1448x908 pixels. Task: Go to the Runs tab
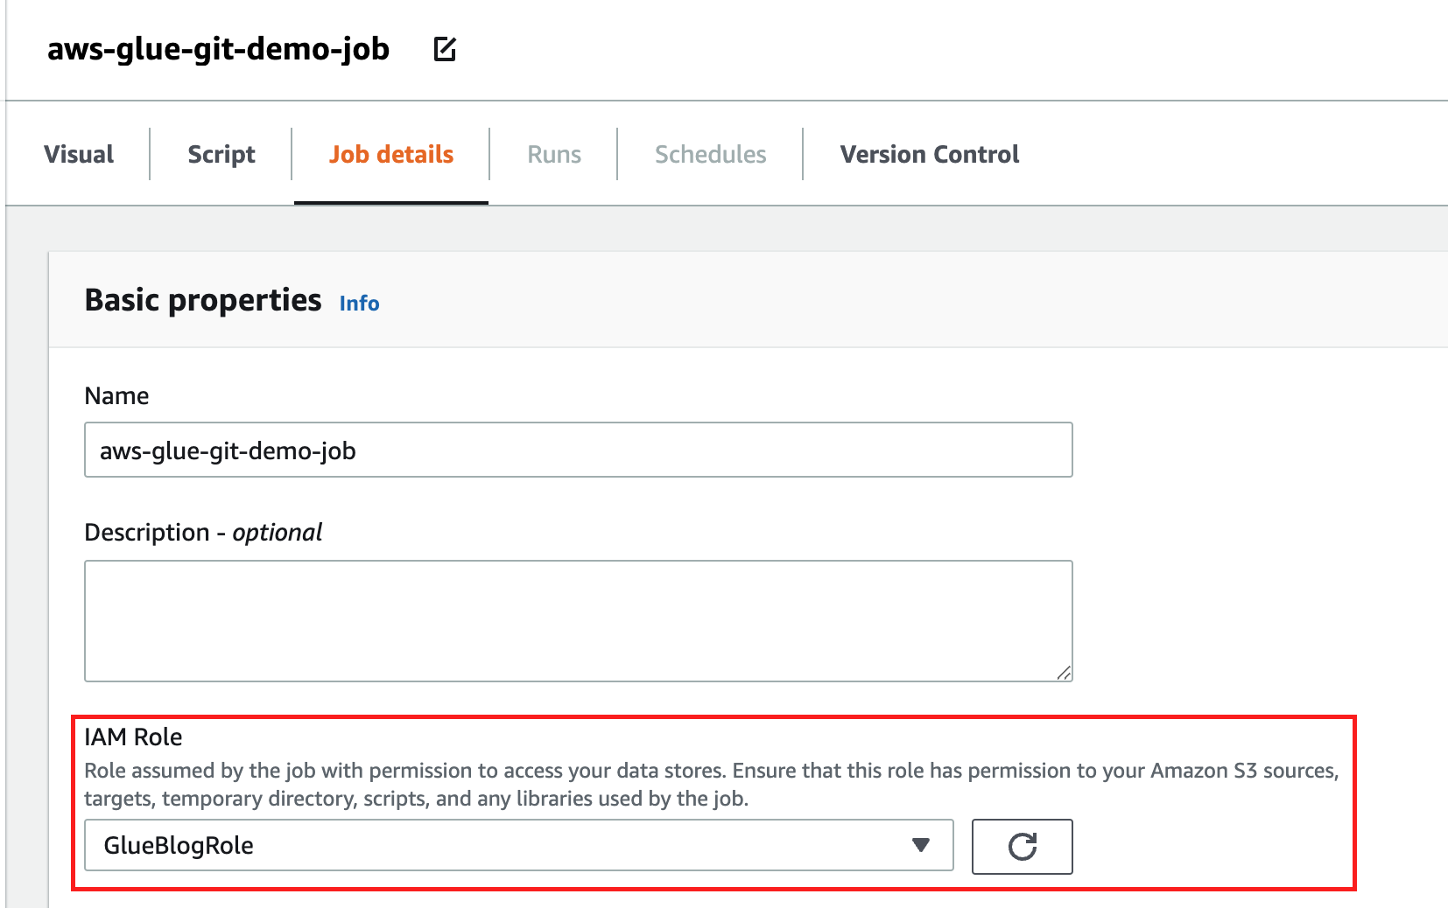pyautogui.click(x=554, y=154)
